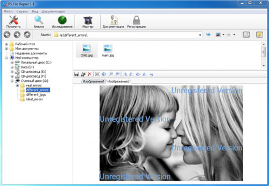The image size is (269, 186).
Task: Collapse the Съемный диск (G:) node
Action: 12,81
